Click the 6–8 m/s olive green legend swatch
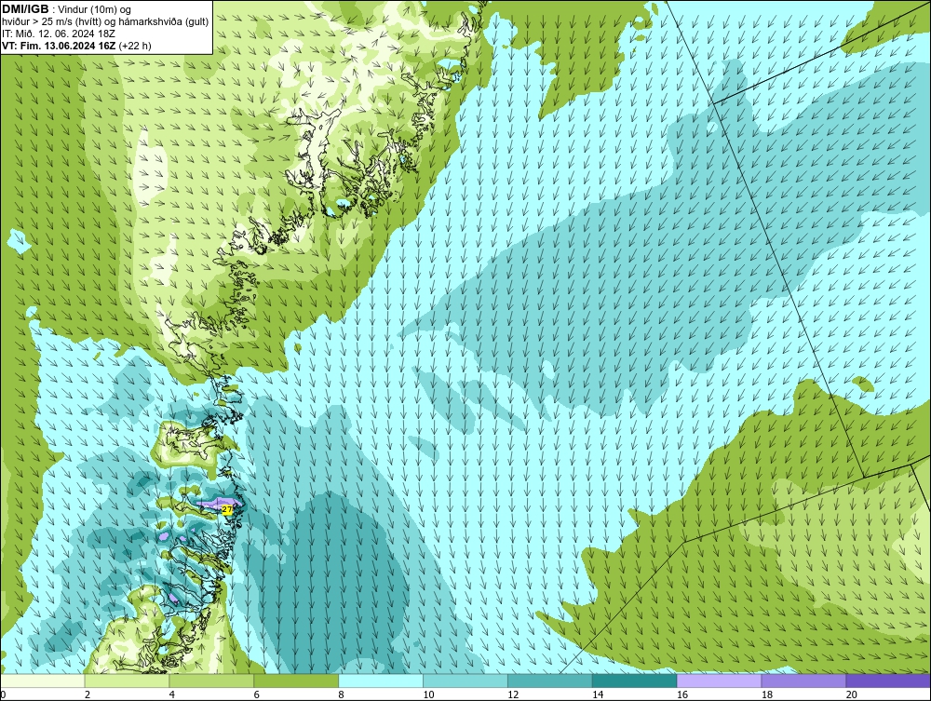 [296, 681]
